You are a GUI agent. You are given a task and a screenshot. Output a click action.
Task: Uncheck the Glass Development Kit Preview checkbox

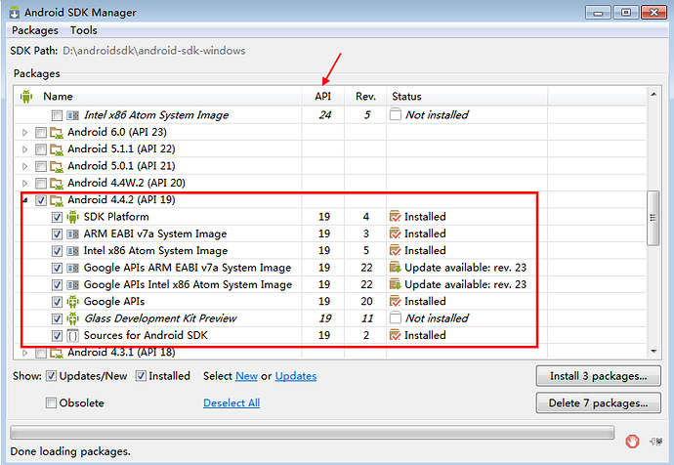coord(57,318)
